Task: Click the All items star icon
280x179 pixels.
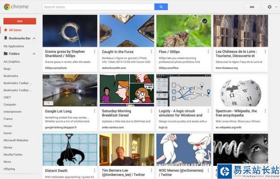Action: pos(6,30)
